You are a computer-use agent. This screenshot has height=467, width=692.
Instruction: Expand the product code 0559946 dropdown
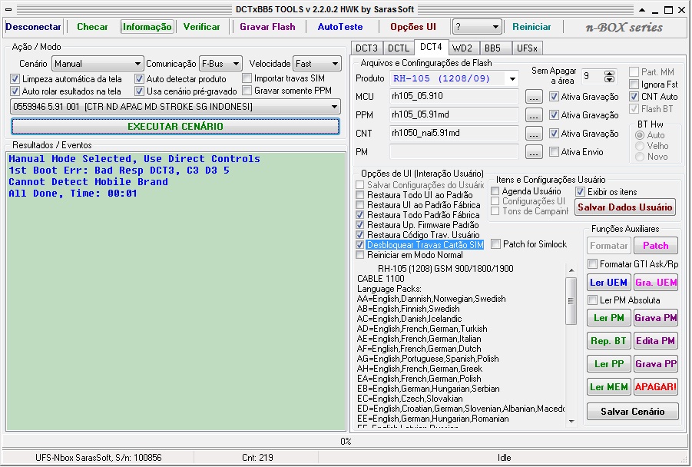pos(175,106)
